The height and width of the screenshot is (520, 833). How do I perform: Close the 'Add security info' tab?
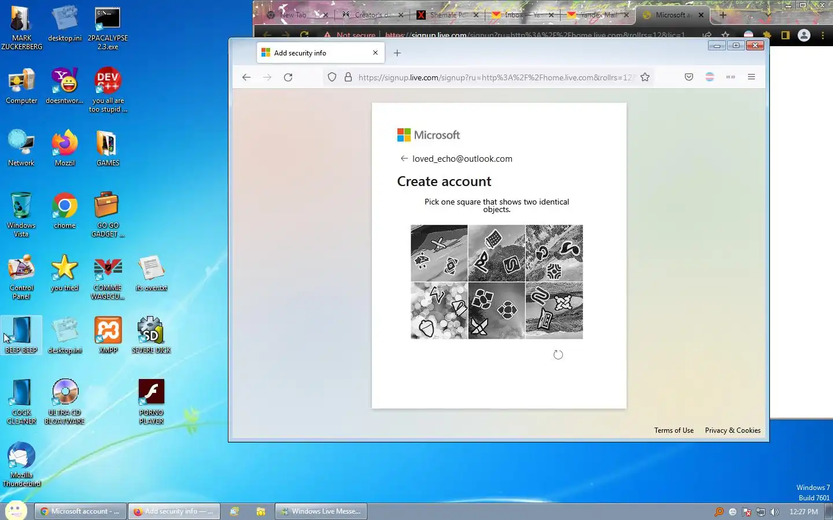375,53
